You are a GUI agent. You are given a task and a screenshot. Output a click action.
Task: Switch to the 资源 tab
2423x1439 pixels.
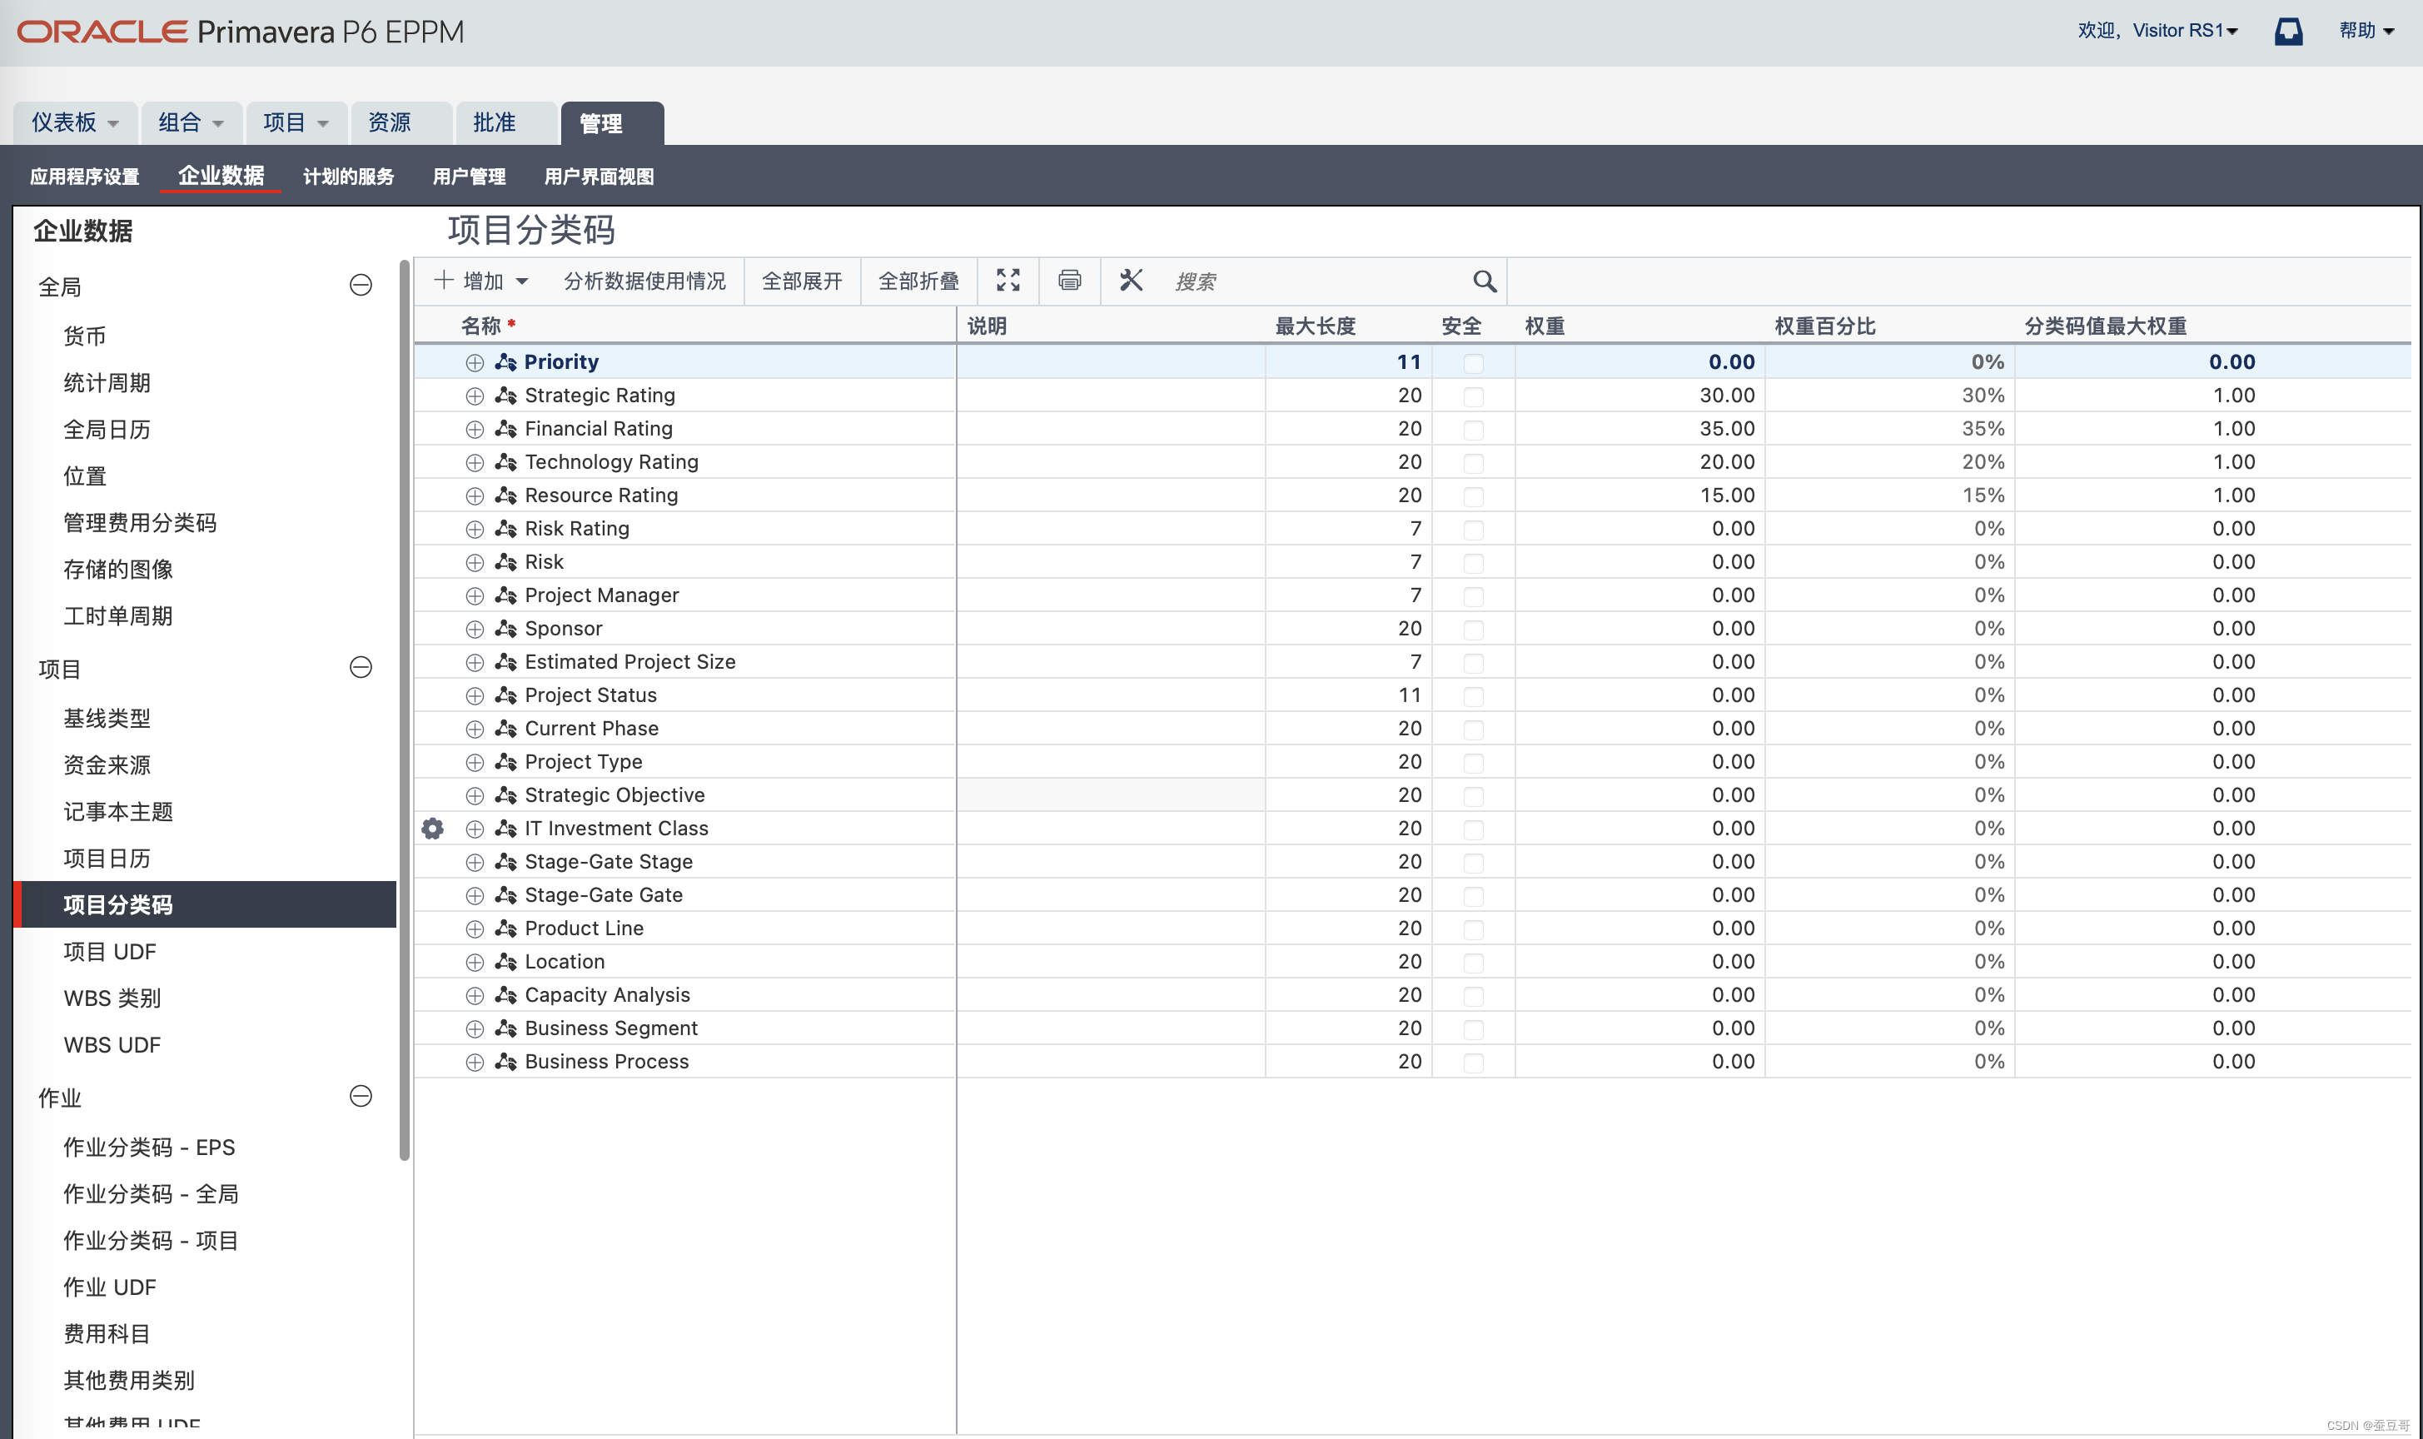tap(401, 122)
